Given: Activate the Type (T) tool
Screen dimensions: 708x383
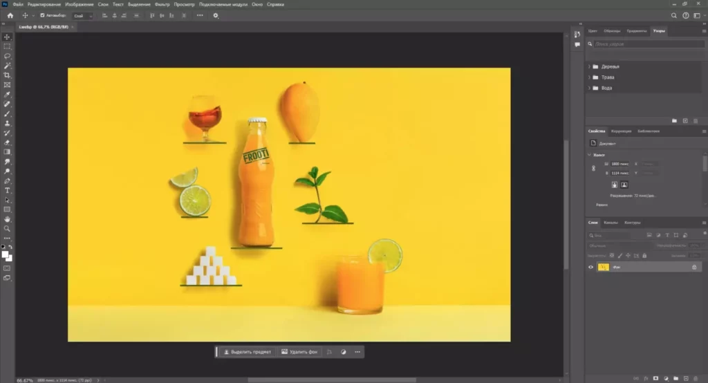Looking at the screenshot, I should click(8, 190).
